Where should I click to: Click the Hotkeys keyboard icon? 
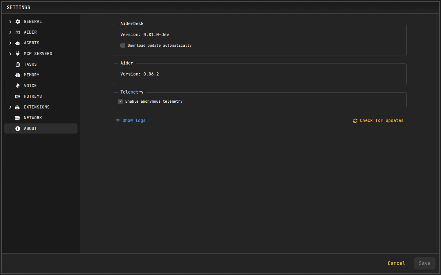[x=18, y=97]
